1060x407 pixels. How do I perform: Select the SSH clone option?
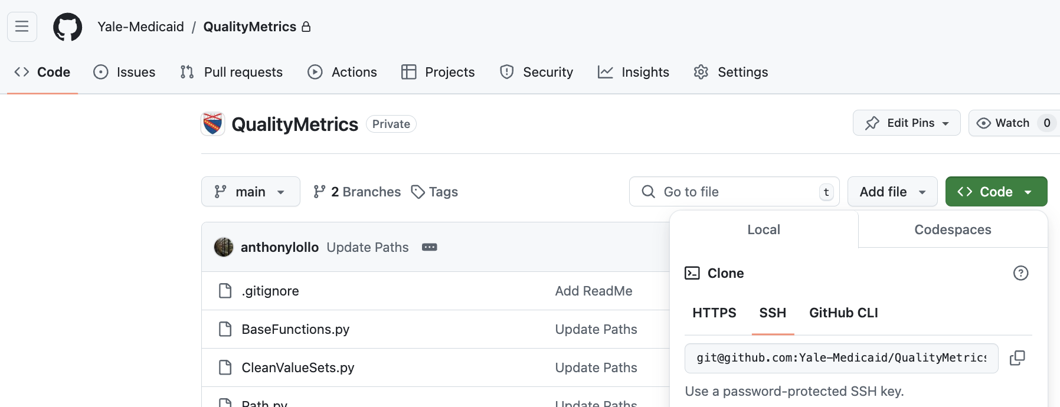point(773,313)
